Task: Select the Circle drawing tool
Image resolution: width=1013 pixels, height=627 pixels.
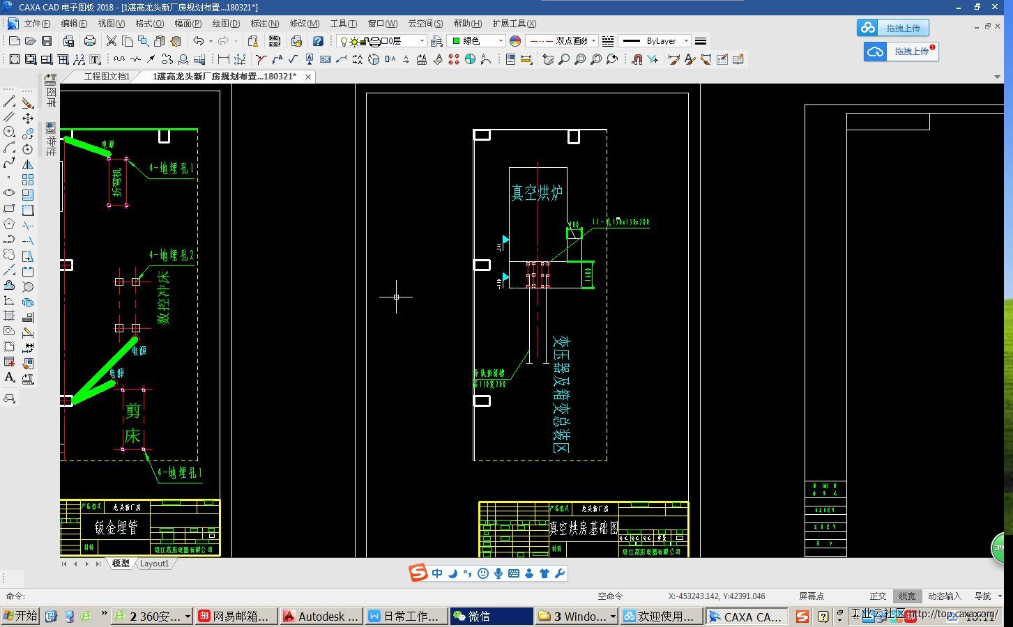Action: [x=9, y=132]
